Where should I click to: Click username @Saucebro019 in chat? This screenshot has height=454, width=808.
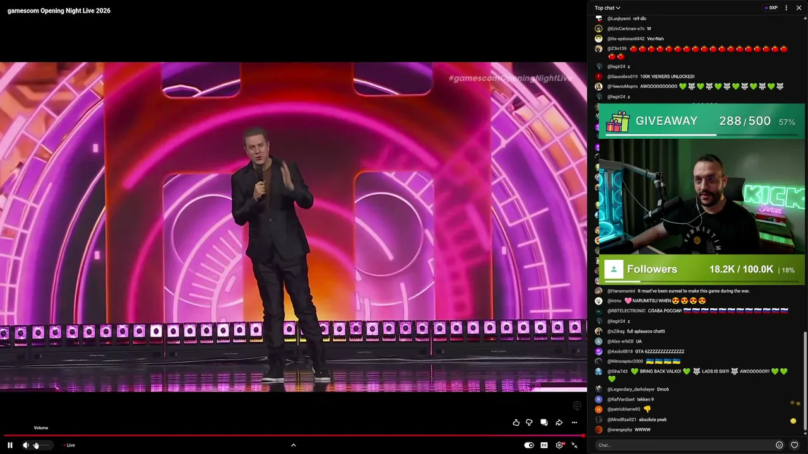coord(622,76)
